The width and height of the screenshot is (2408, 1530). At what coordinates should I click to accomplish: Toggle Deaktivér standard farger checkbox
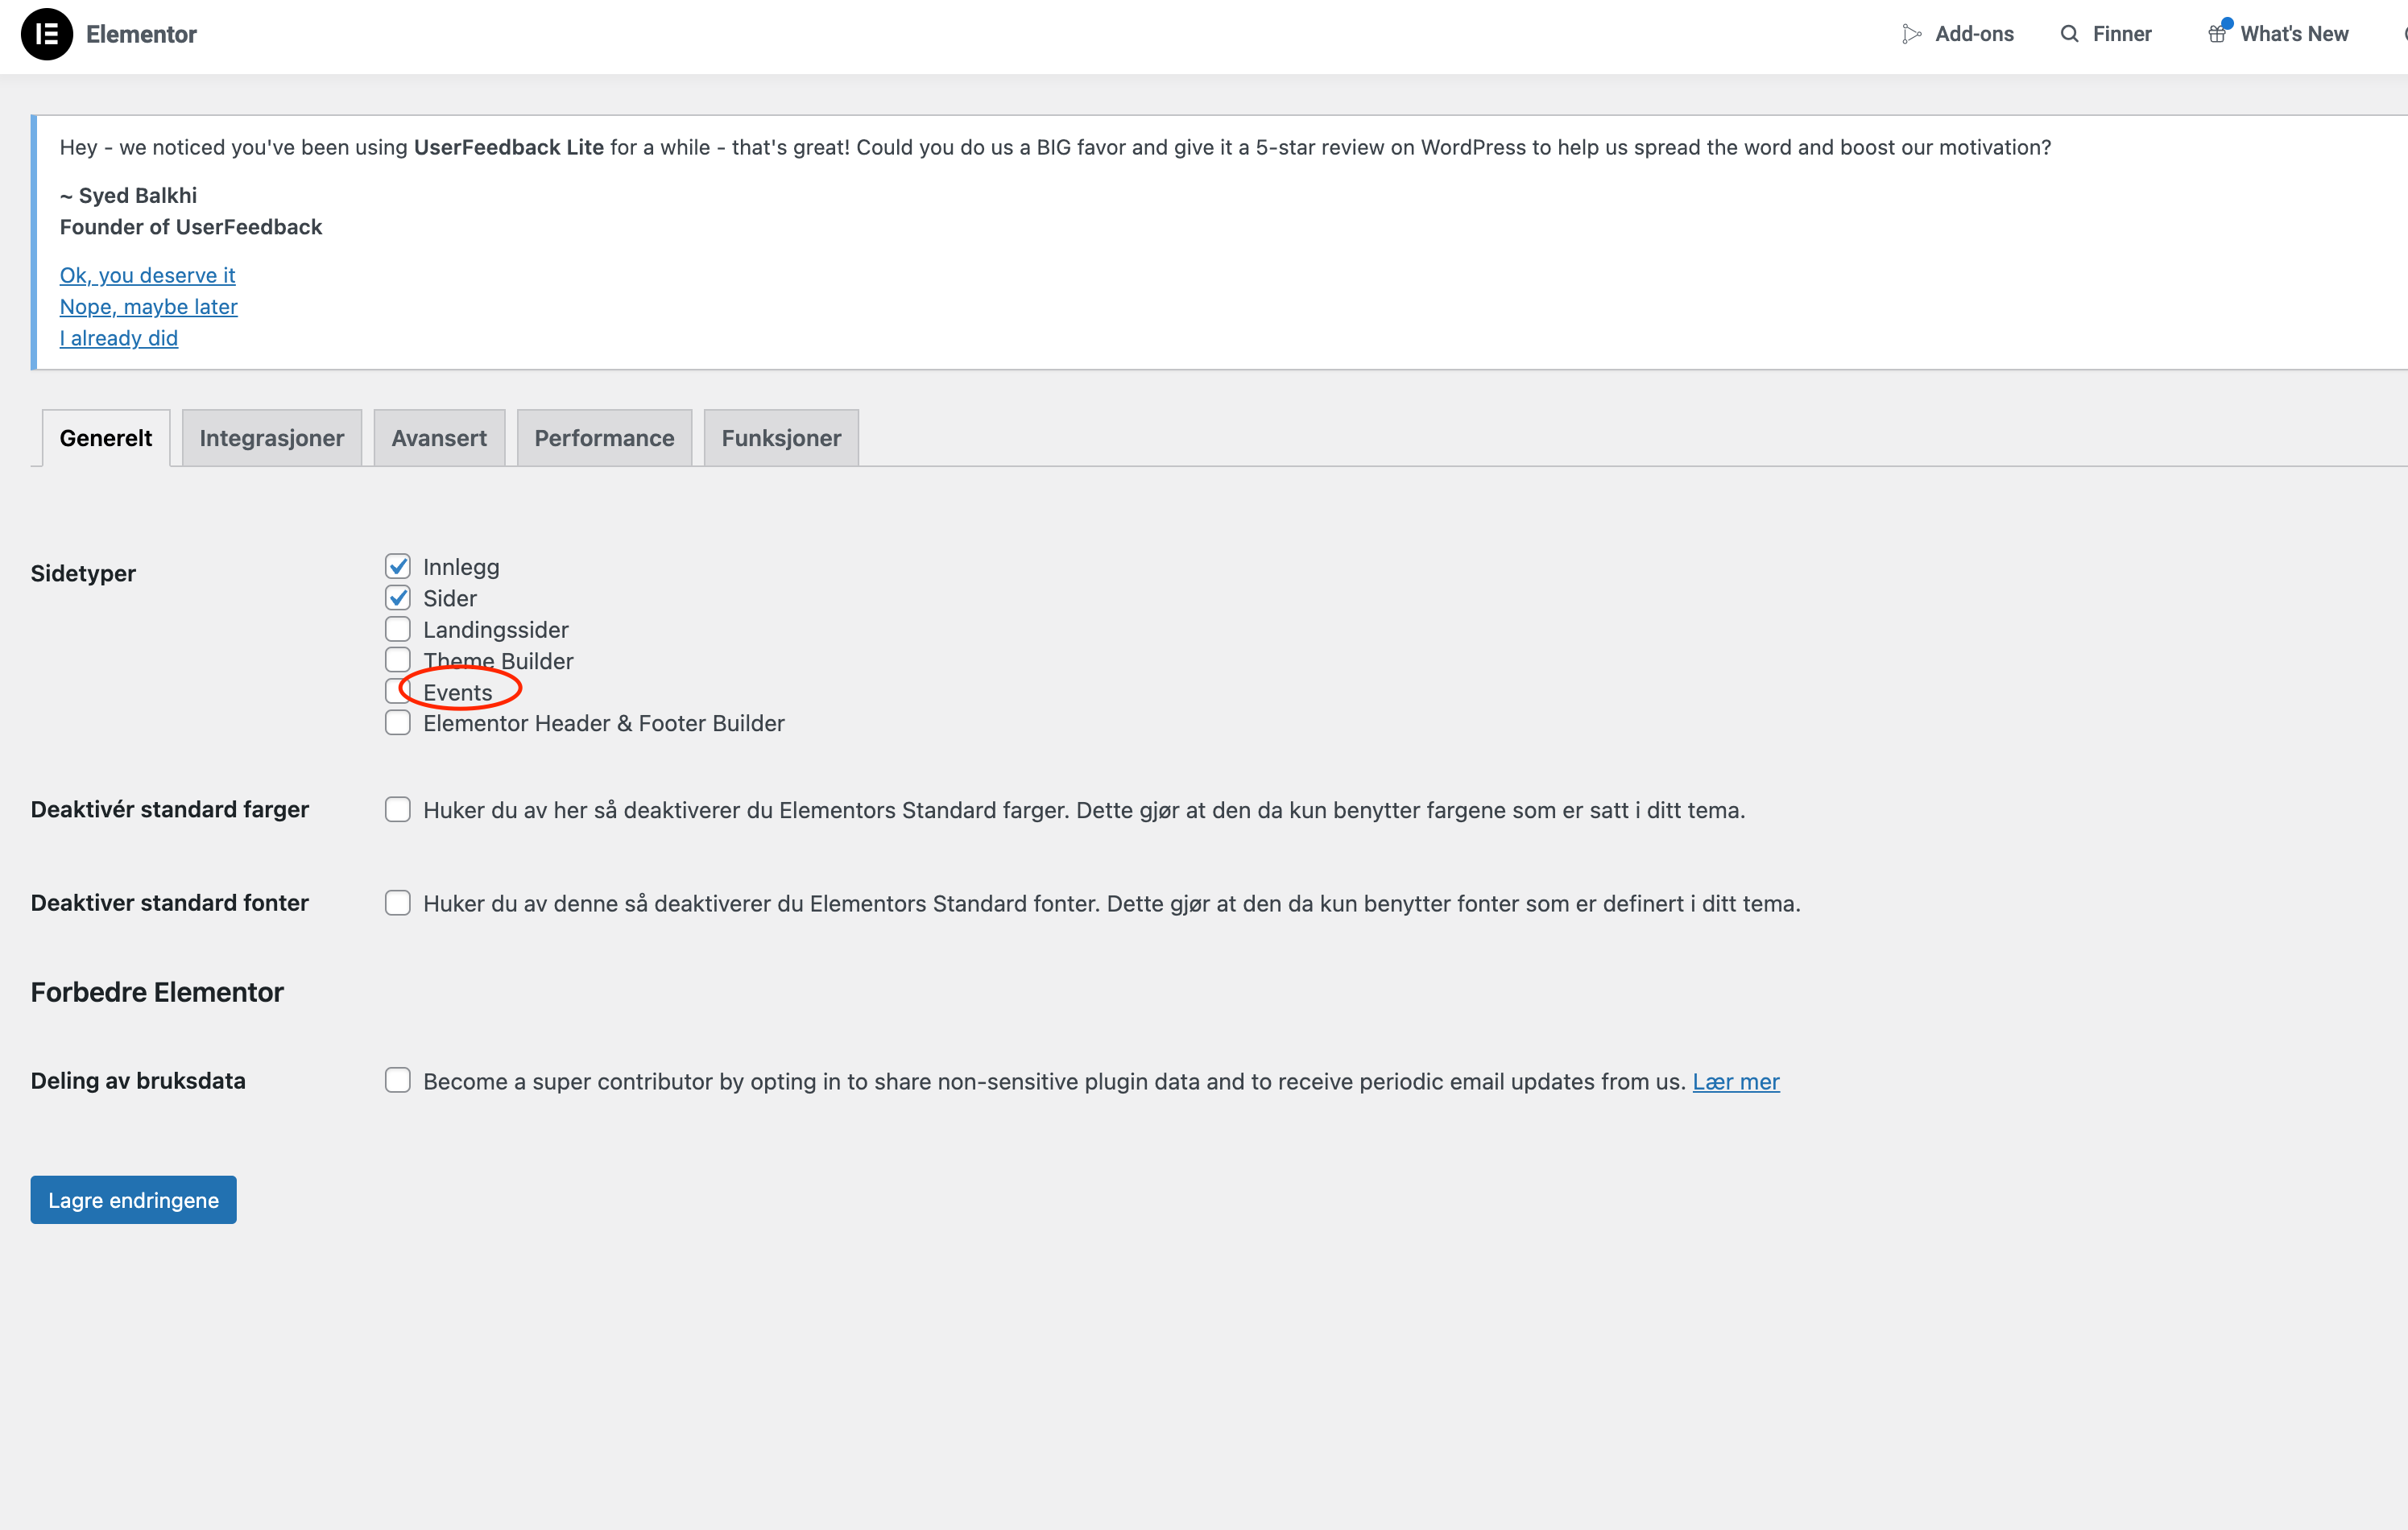point(398,810)
